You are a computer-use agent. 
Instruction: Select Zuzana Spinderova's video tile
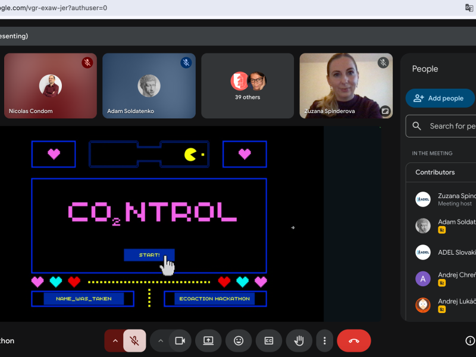pos(346,86)
